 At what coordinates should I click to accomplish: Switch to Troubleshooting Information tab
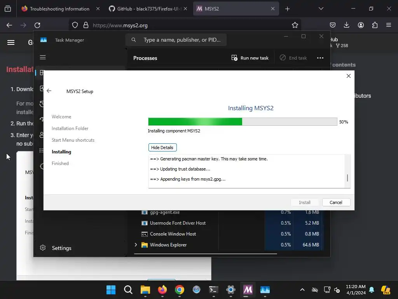[x=59, y=9]
